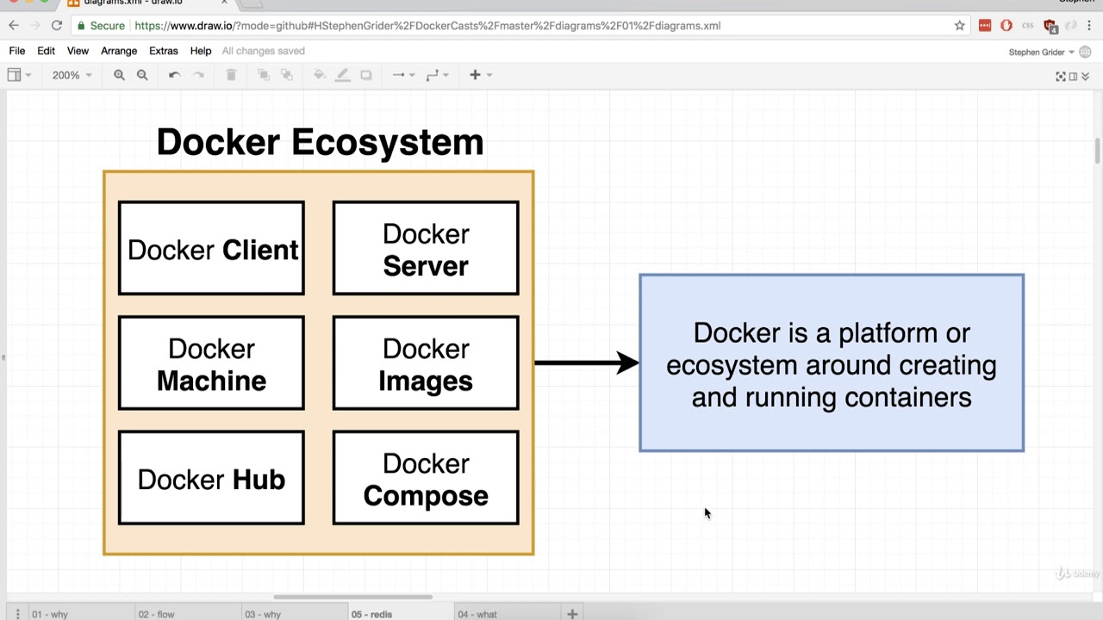The height and width of the screenshot is (620, 1103).
Task: Open the connection arrow style dropdown
Action: [x=402, y=75]
